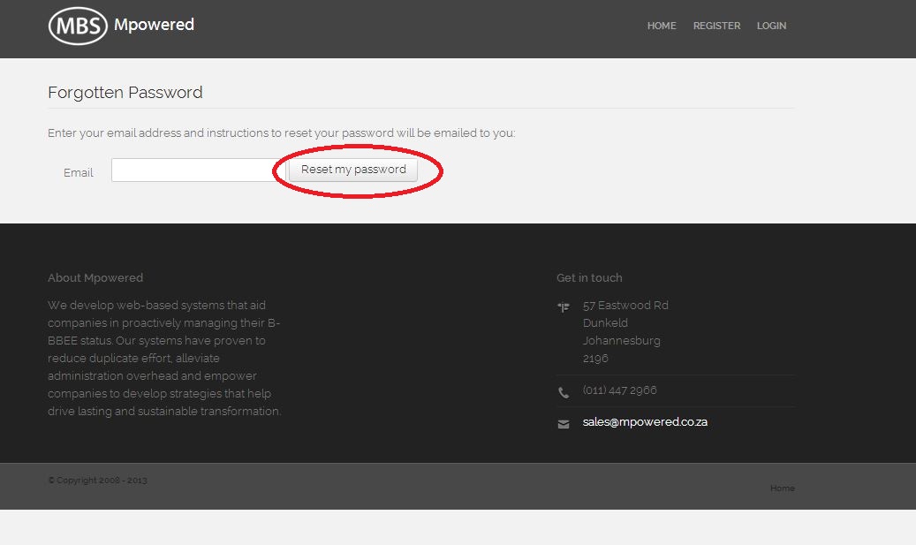Click the Email field label
The height and width of the screenshot is (545, 916).
coord(78,172)
